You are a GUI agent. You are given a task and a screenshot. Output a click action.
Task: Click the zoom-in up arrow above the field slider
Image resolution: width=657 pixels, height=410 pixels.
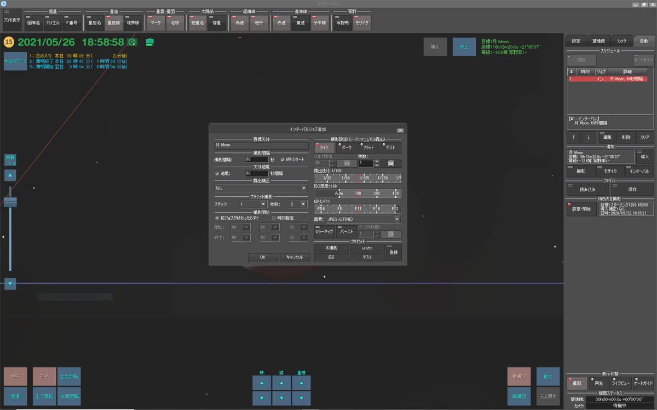tap(10, 175)
